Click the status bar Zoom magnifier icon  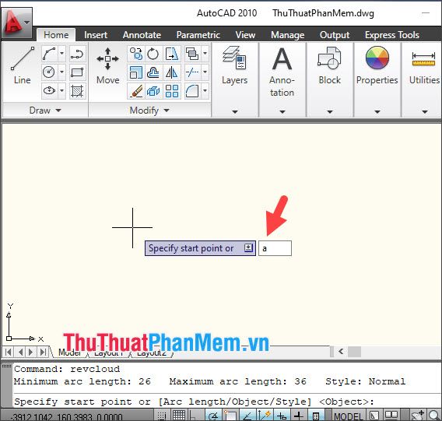point(433,416)
